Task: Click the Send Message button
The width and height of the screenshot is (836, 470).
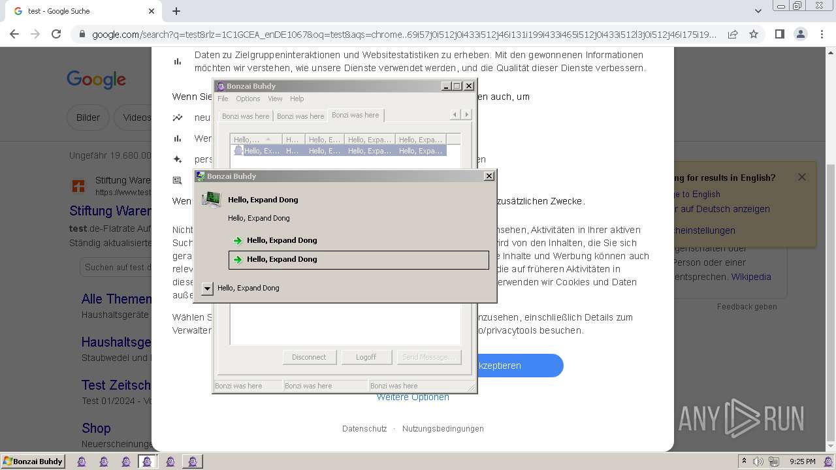Action: pos(428,357)
